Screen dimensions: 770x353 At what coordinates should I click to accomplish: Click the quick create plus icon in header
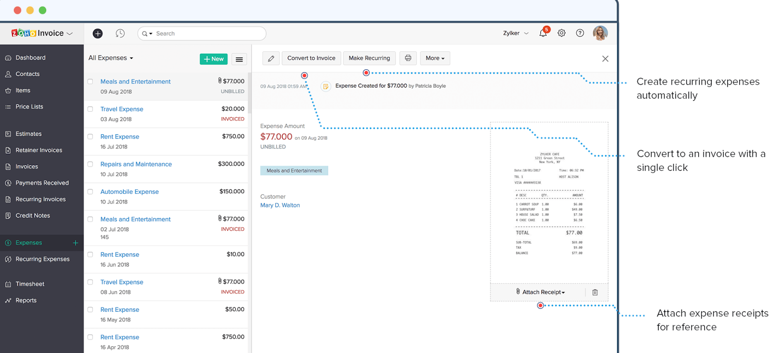[x=98, y=33]
